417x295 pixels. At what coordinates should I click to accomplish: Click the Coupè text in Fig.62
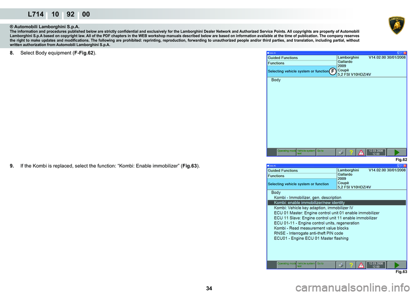[x=343, y=70]
